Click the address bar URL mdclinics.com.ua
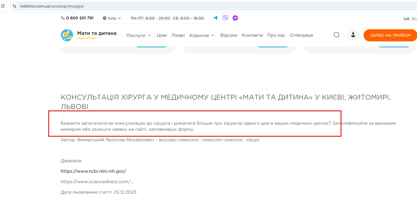417x219 pixels. [x=52, y=6]
